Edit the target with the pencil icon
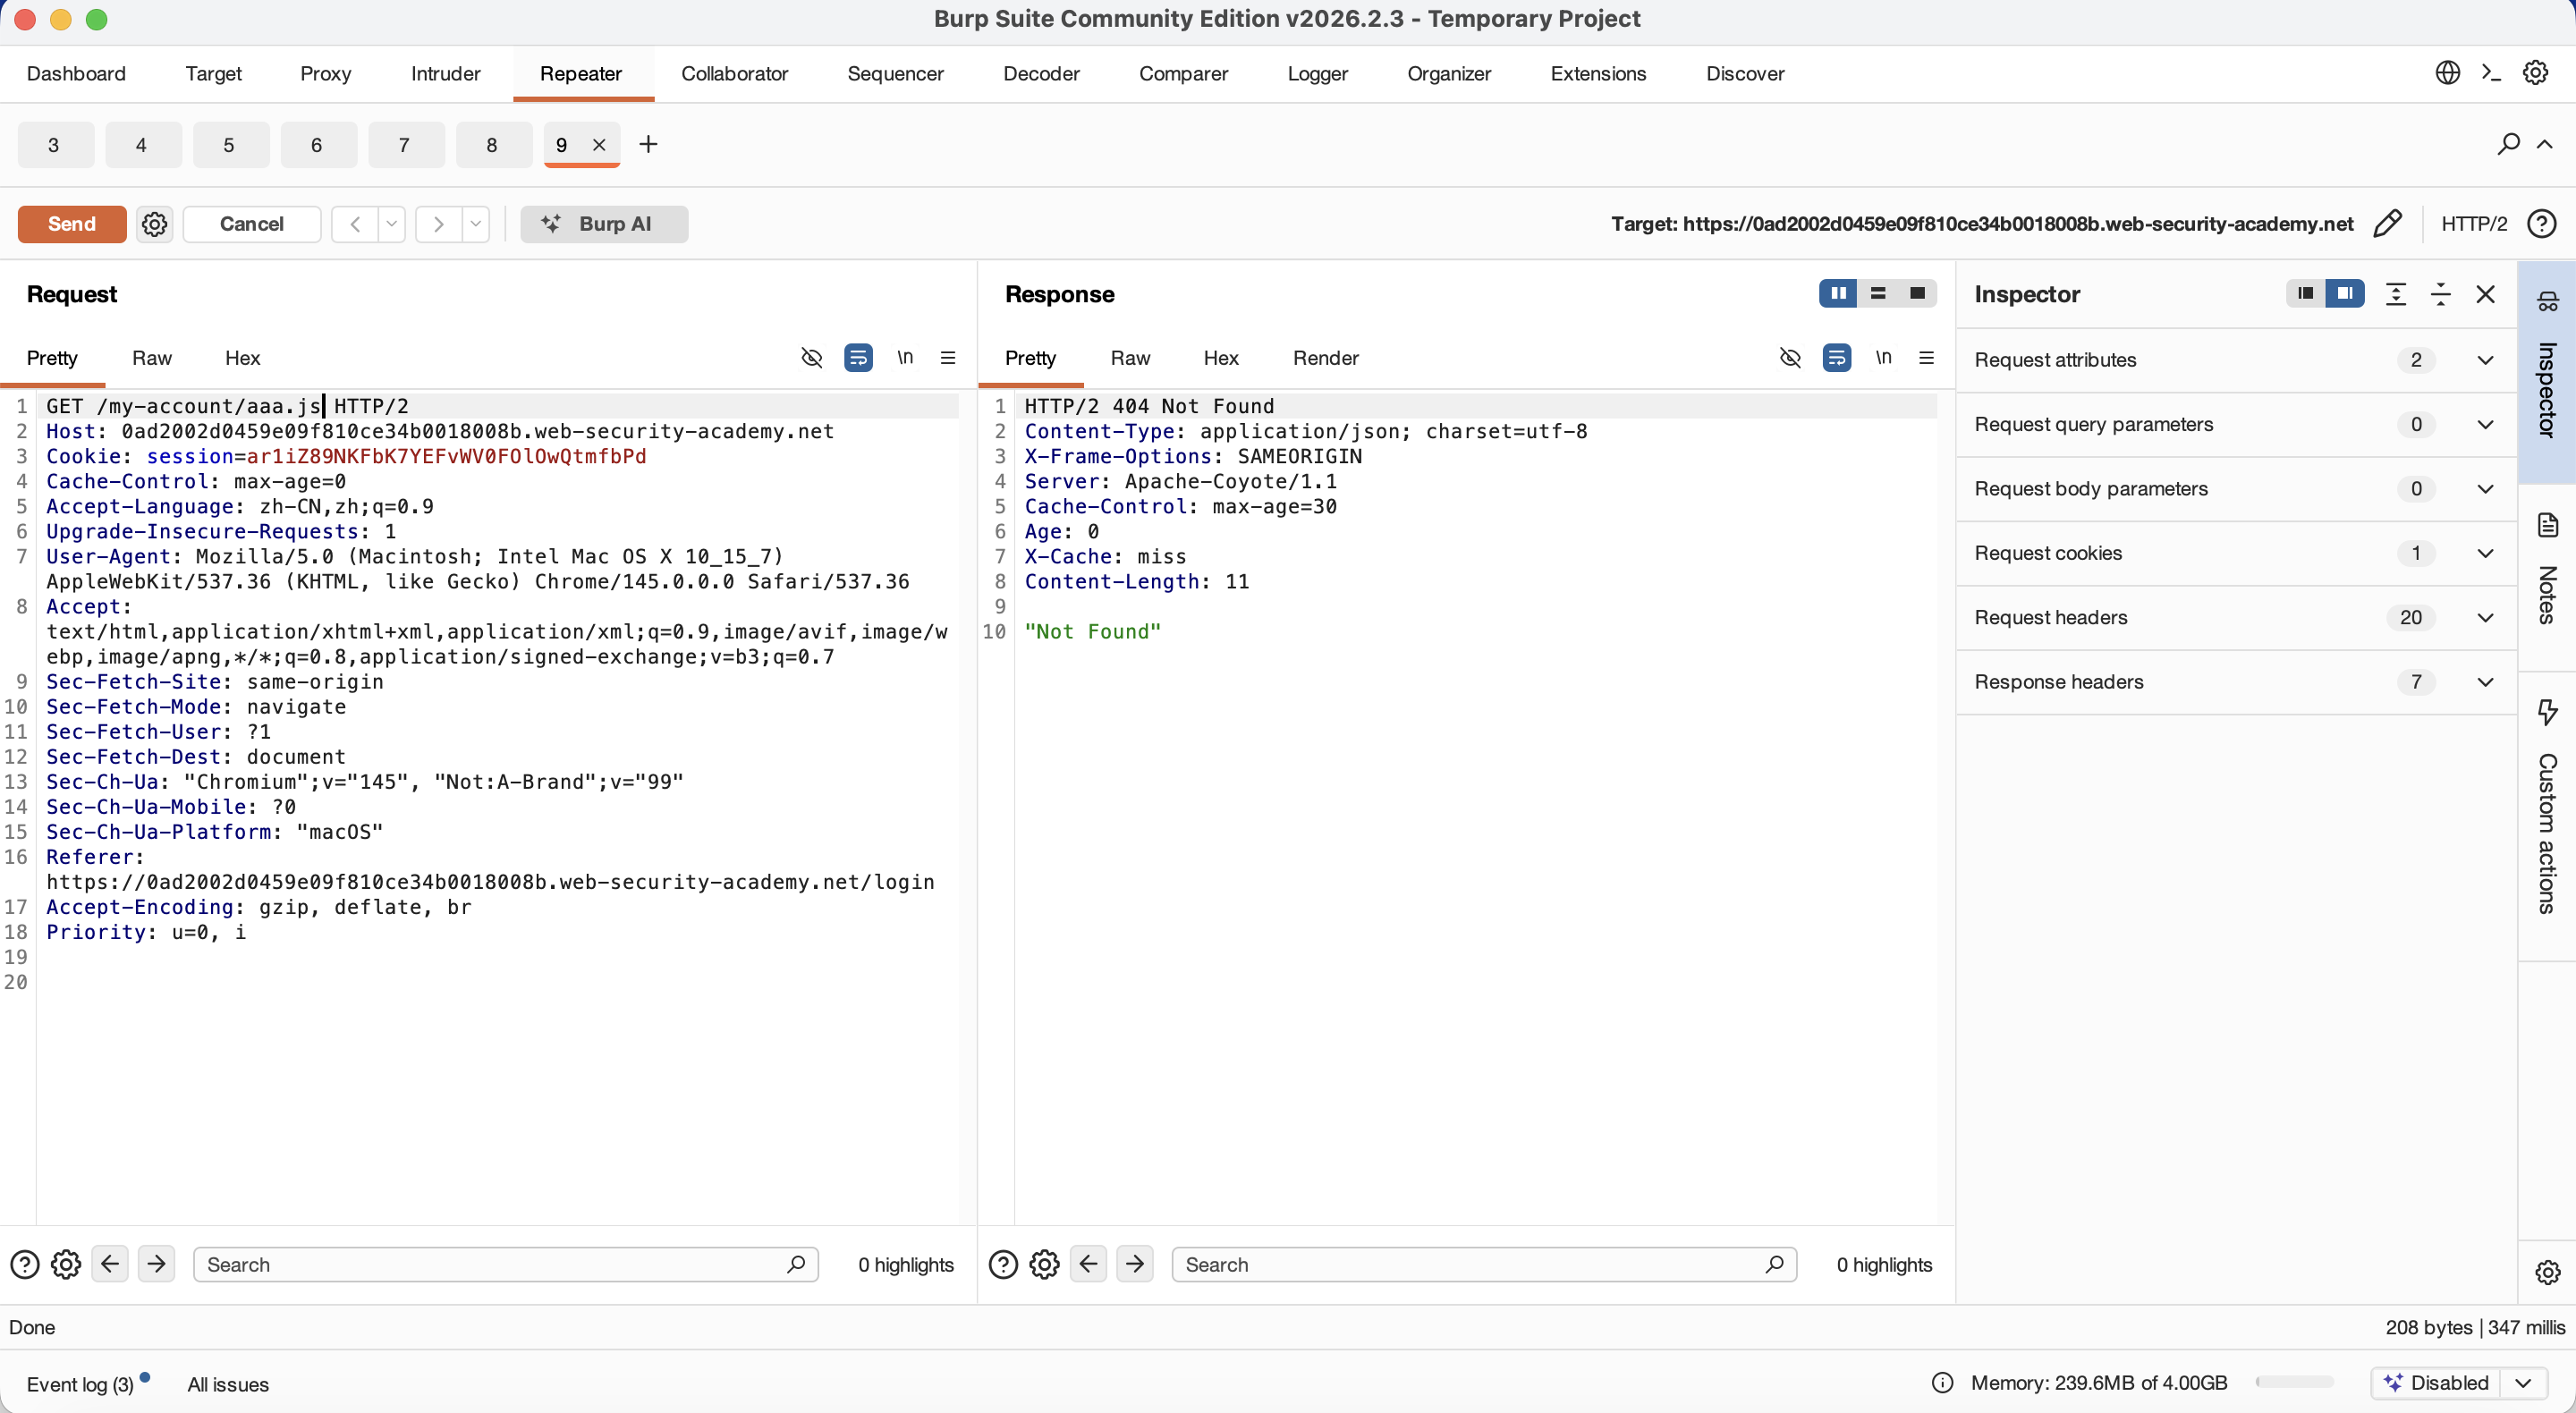Screen dimensions: 2576x1413 pyautogui.click(x=2387, y=223)
